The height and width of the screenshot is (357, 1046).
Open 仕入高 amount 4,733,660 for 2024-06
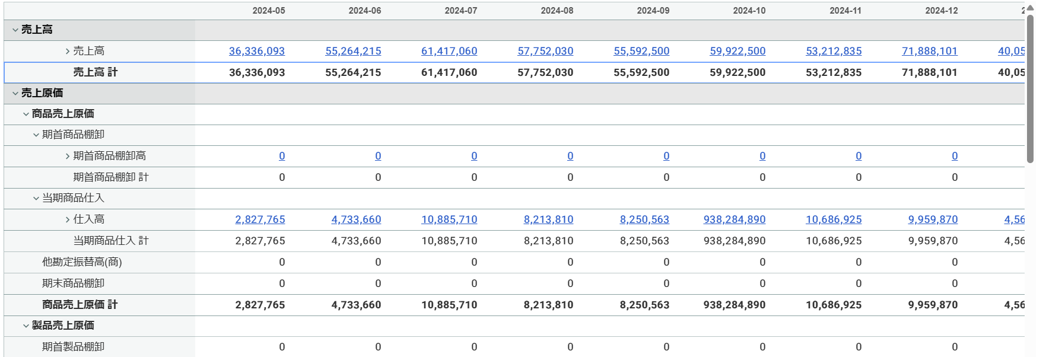356,219
